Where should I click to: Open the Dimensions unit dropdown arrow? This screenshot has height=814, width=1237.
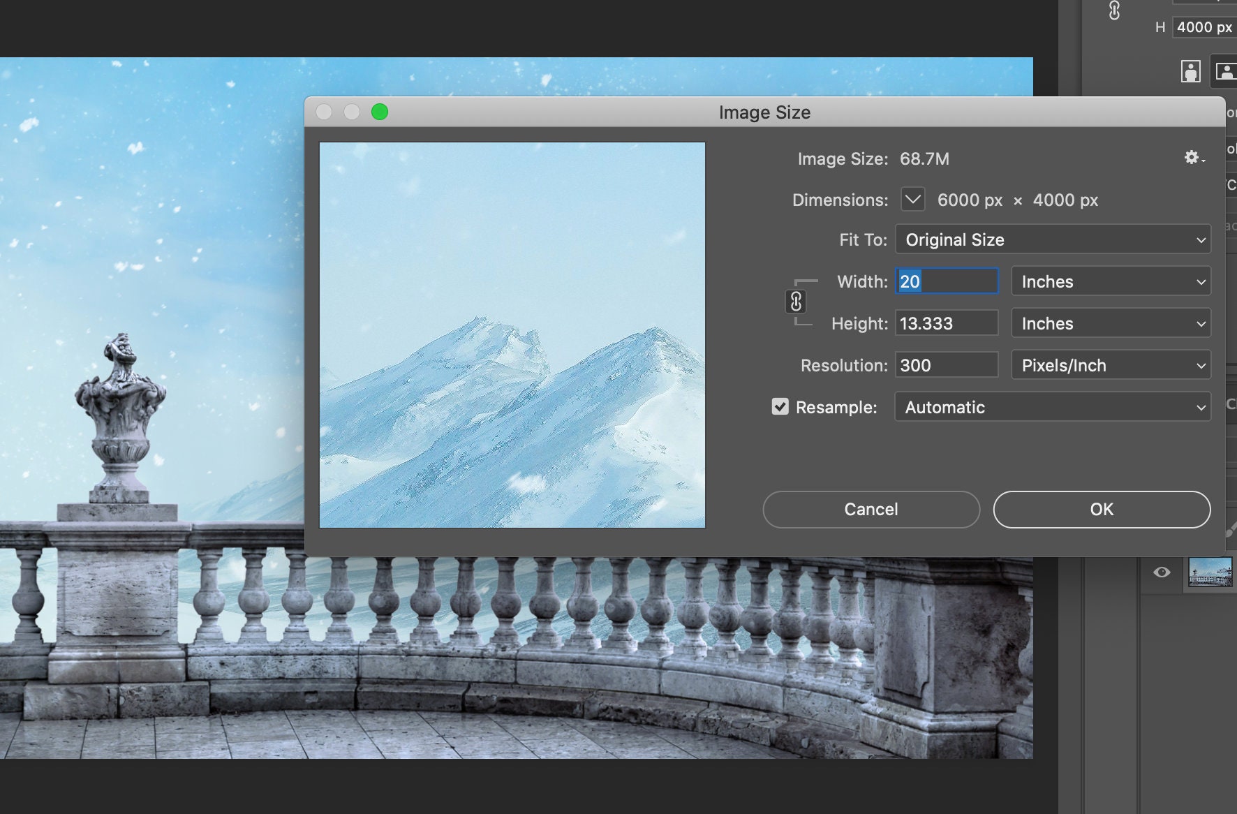tap(912, 200)
